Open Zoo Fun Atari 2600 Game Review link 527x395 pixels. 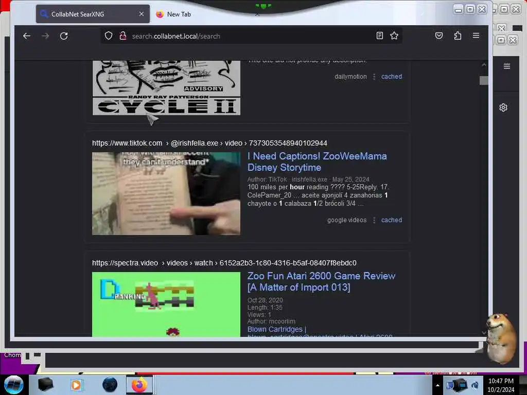tap(321, 281)
